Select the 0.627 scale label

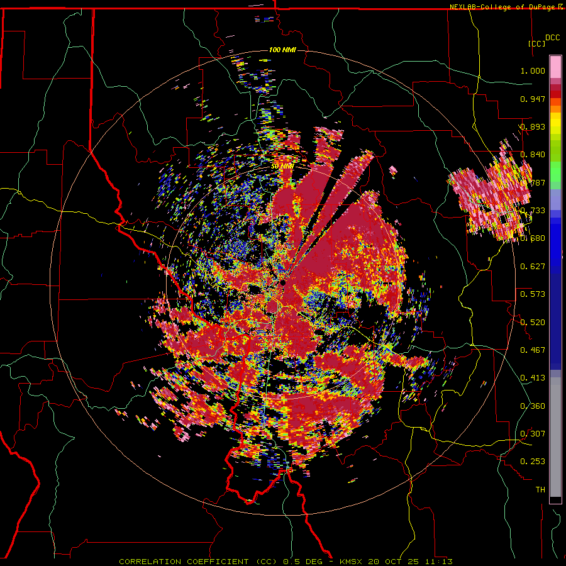533,267
